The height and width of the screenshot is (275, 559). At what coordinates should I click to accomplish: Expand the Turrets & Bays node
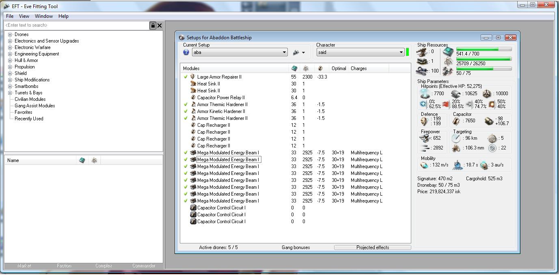(10, 93)
